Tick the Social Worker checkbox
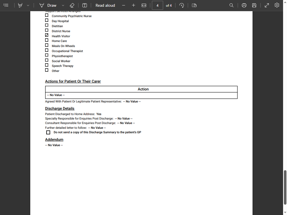This screenshot has width=287, height=215. [x=47, y=60]
